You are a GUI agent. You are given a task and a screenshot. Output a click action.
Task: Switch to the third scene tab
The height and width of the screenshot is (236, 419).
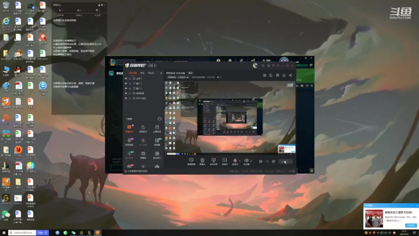pyautogui.click(x=151, y=73)
